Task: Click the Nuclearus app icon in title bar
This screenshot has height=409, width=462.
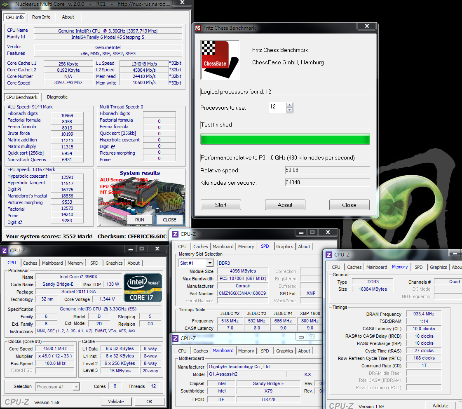Action: [5, 4]
